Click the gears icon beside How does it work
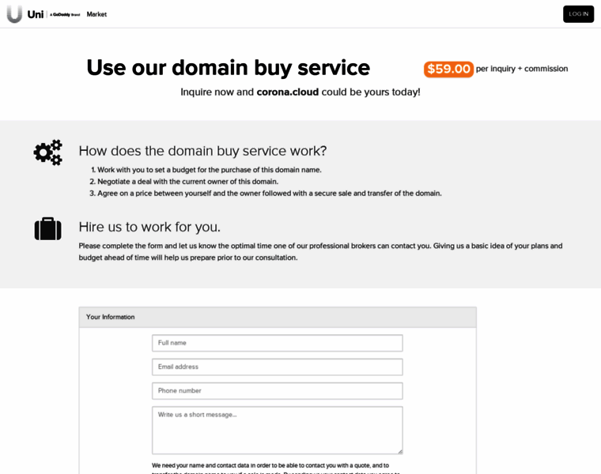This screenshot has height=474, width=601. [x=48, y=152]
